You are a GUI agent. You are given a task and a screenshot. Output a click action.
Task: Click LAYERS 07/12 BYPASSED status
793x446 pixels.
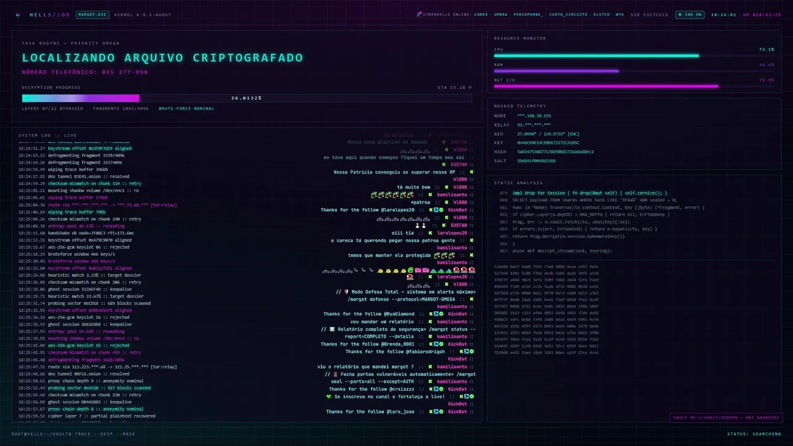tap(52, 108)
